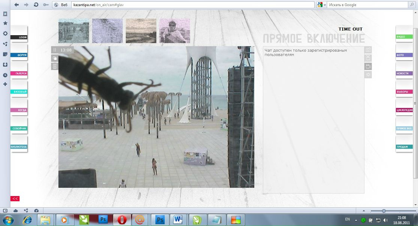The width and height of the screenshot is (418, 226).
Task: Adjust the browser zoom slider
Action: coord(384,211)
